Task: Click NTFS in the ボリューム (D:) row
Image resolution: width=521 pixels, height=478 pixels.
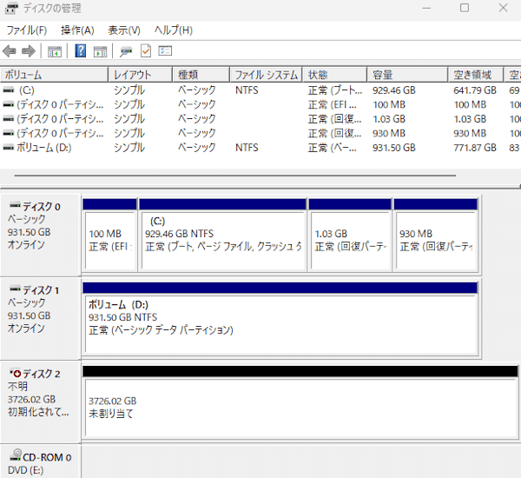Action: point(247,148)
